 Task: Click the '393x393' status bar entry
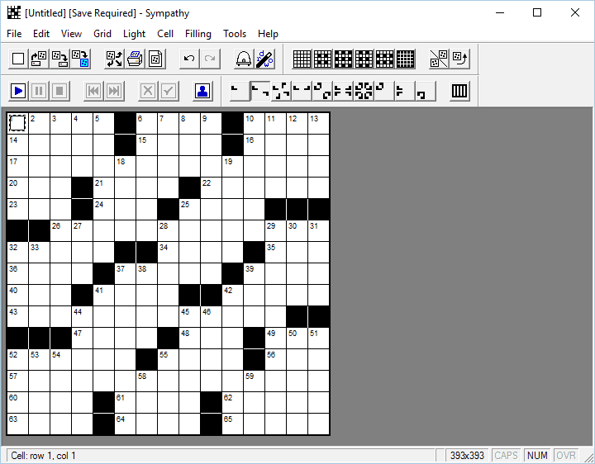pyautogui.click(x=467, y=456)
